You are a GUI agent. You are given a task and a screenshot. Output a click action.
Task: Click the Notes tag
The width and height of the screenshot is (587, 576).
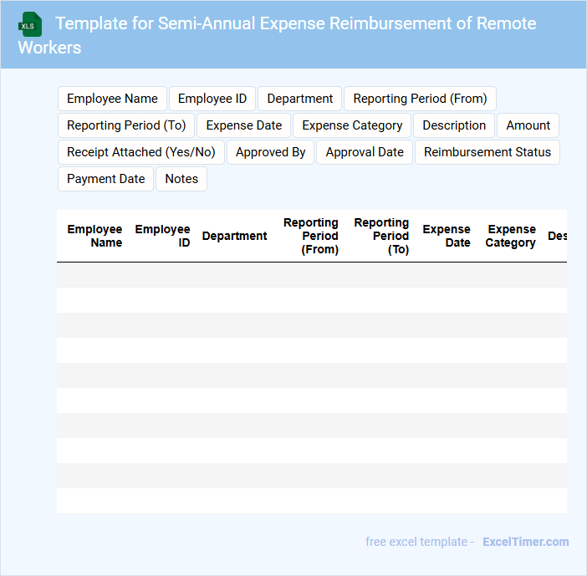181,179
